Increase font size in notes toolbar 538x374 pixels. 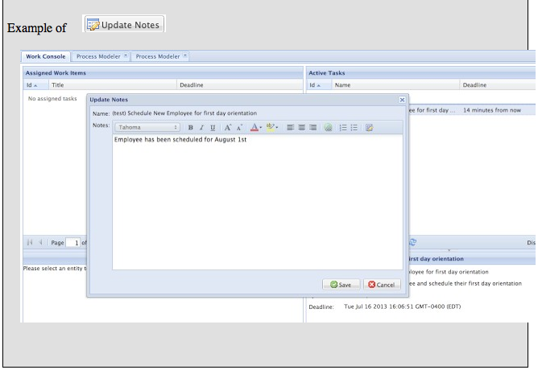[228, 128]
